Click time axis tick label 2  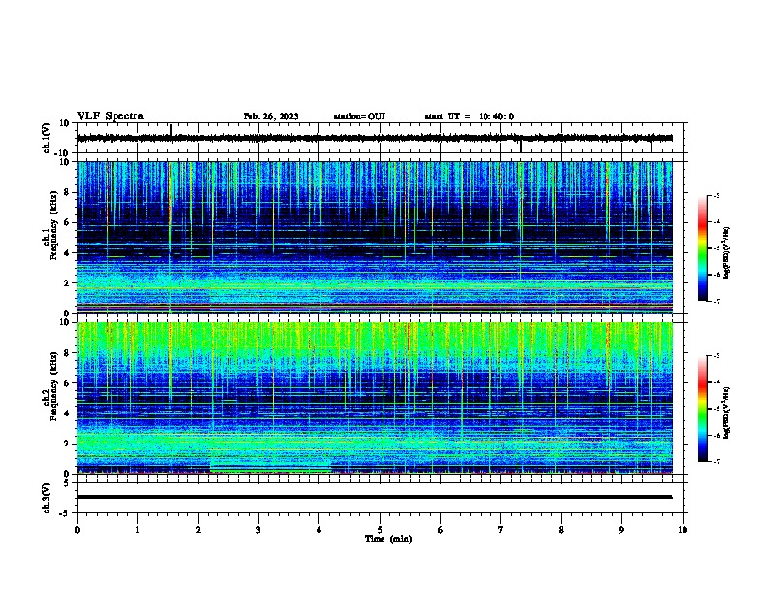click(x=198, y=530)
